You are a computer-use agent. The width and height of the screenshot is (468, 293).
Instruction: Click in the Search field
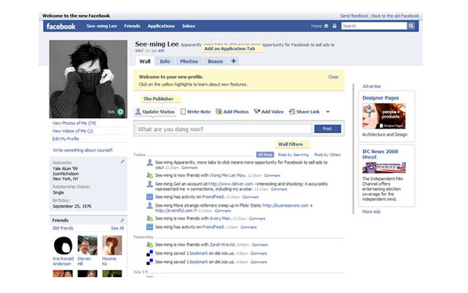pyautogui.click(x=374, y=26)
